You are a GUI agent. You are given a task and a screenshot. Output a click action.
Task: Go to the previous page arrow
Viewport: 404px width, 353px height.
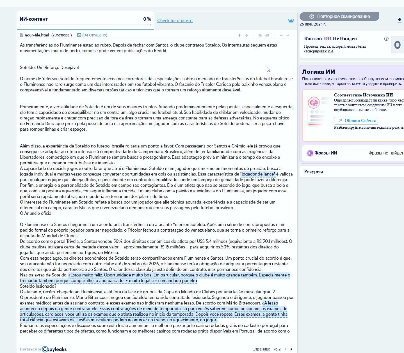286,349
